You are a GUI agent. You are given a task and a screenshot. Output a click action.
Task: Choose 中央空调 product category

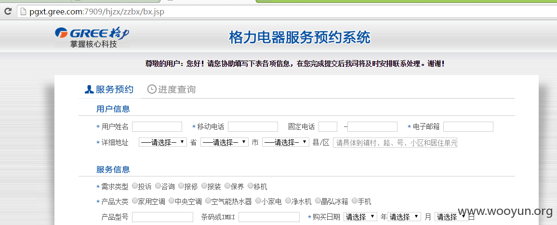[172, 201]
